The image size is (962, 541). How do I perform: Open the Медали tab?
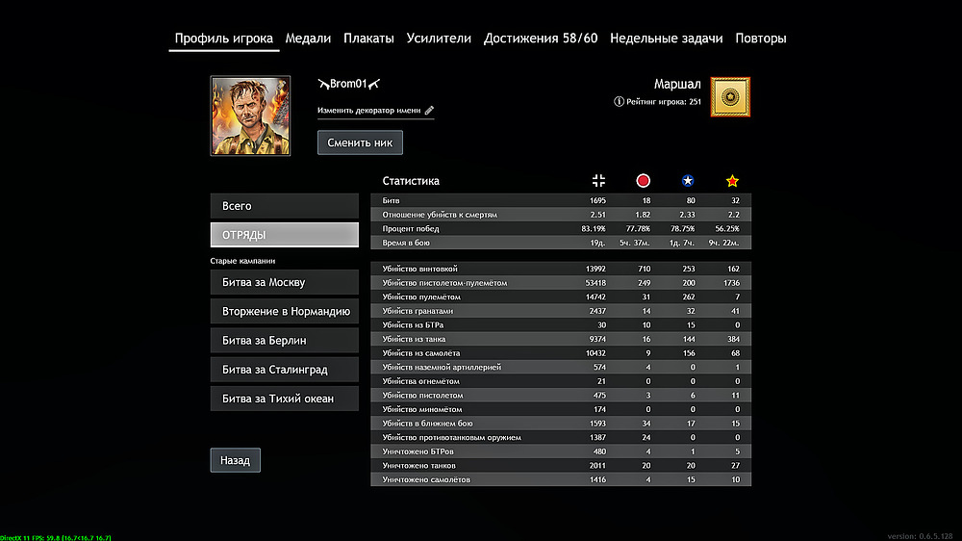click(x=308, y=39)
